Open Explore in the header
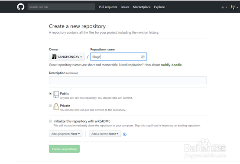This screenshot has height=164, width=240. 159,7
